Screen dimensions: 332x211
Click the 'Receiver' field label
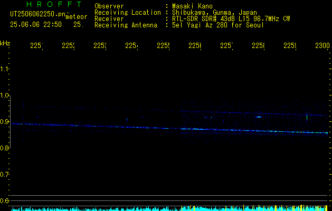point(109,19)
